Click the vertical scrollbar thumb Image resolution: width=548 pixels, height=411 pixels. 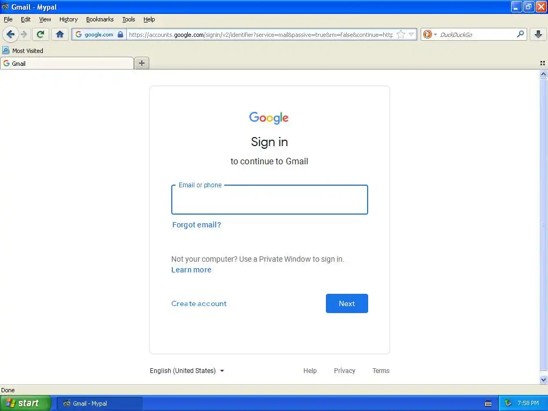tap(543, 225)
